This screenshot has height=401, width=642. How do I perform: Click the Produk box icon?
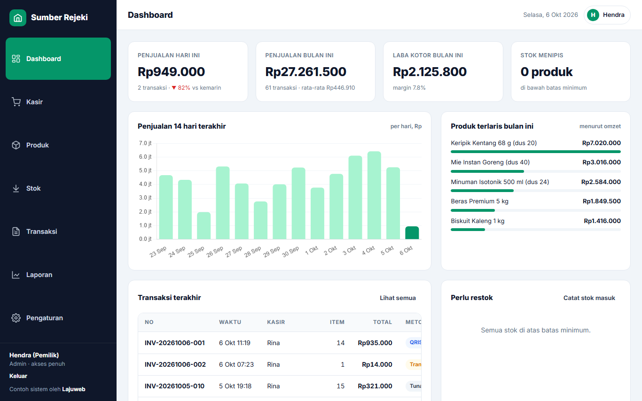coord(16,145)
